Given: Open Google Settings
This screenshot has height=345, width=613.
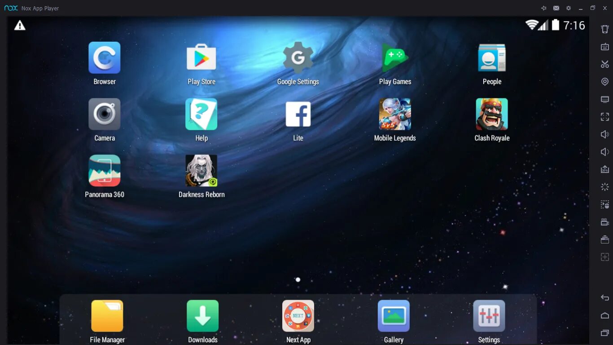Looking at the screenshot, I should pyautogui.click(x=298, y=58).
